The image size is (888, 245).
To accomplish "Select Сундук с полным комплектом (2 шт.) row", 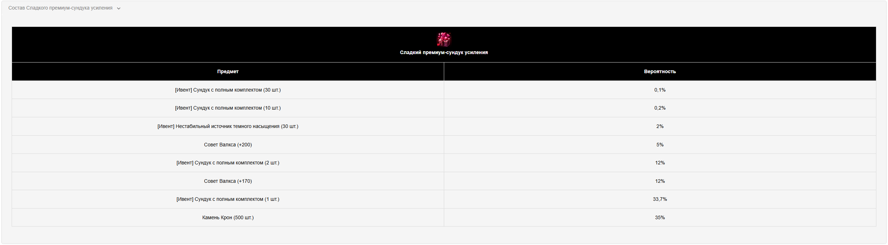I will pos(444,163).
